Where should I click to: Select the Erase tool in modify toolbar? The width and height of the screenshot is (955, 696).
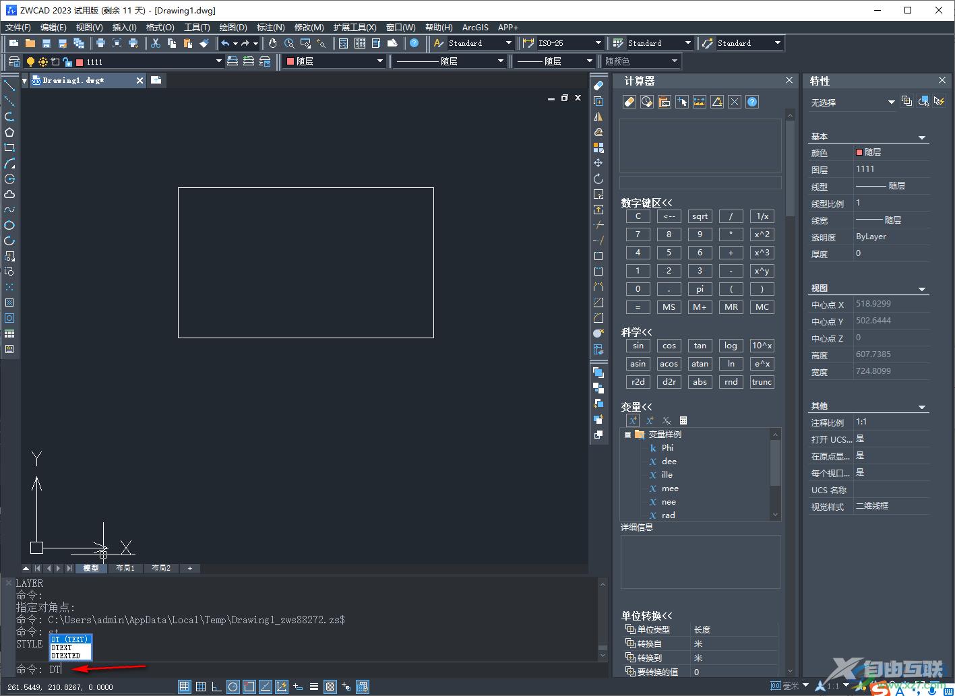(598, 86)
